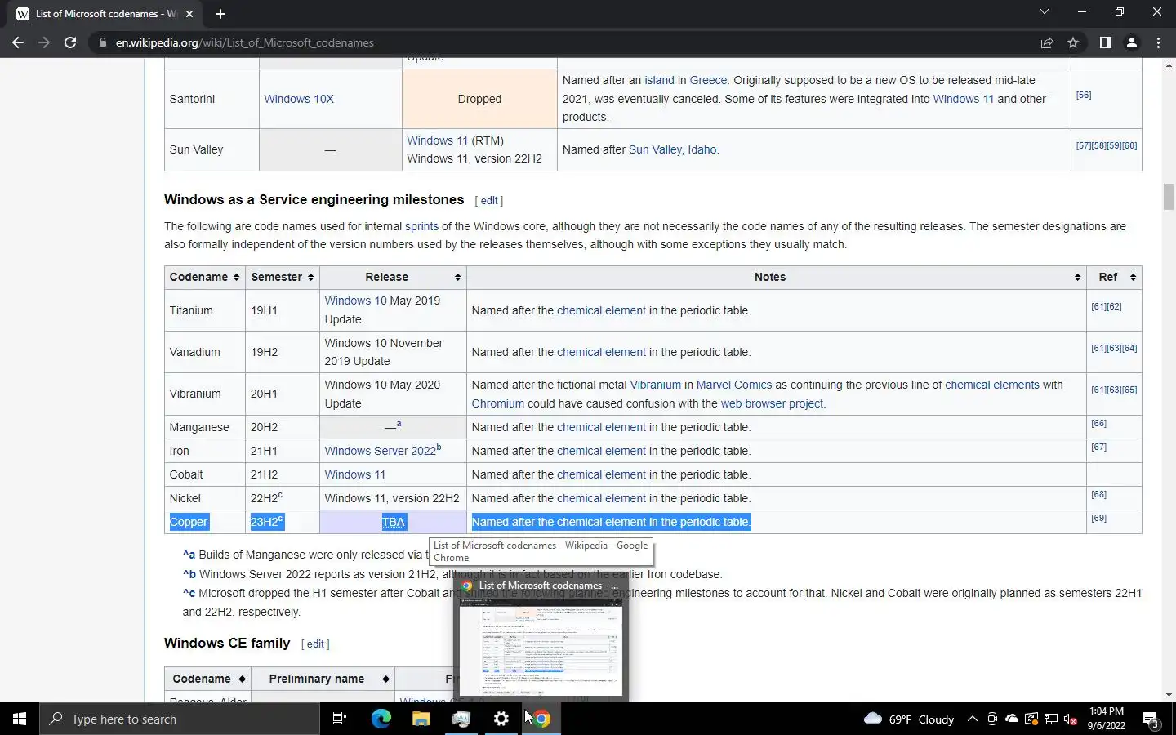Share this page via address bar icon

pyautogui.click(x=1046, y=42)
